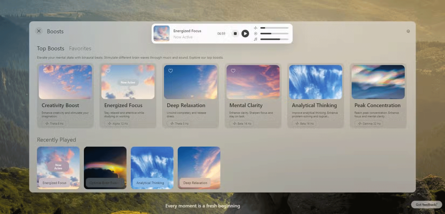The width and height of the screenshot is (445, 214).
Task: Close the Boosts panel
Action: (39, 31)
